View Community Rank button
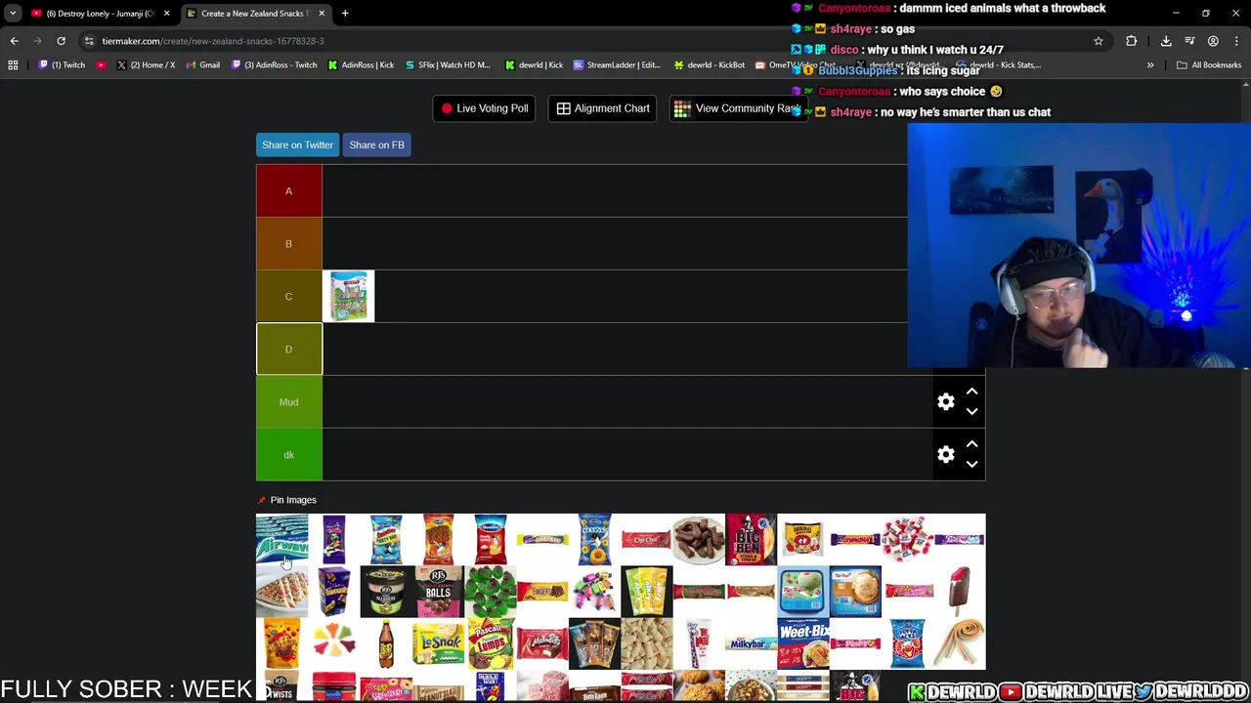Image resolution: width=1251 pixels, height=703 pixels. 738,108
